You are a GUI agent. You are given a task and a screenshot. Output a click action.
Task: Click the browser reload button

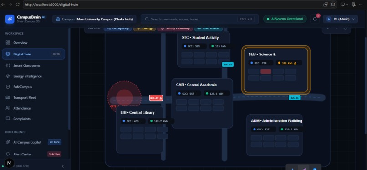click(x=18, y=5)
